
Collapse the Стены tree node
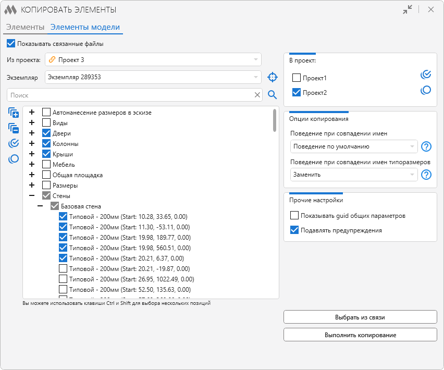(32, 196)
